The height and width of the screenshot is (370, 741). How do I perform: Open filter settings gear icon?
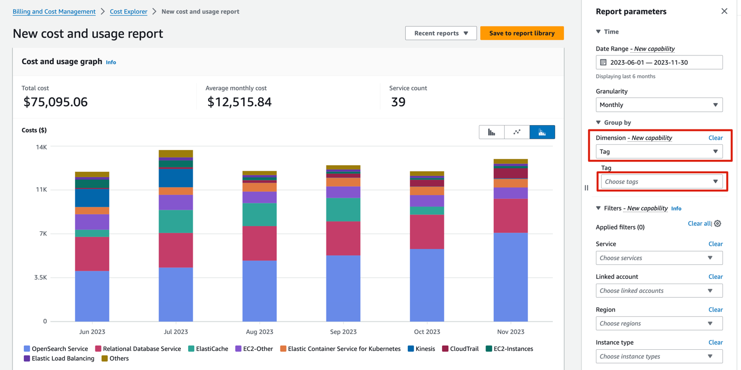pos(718,224)
